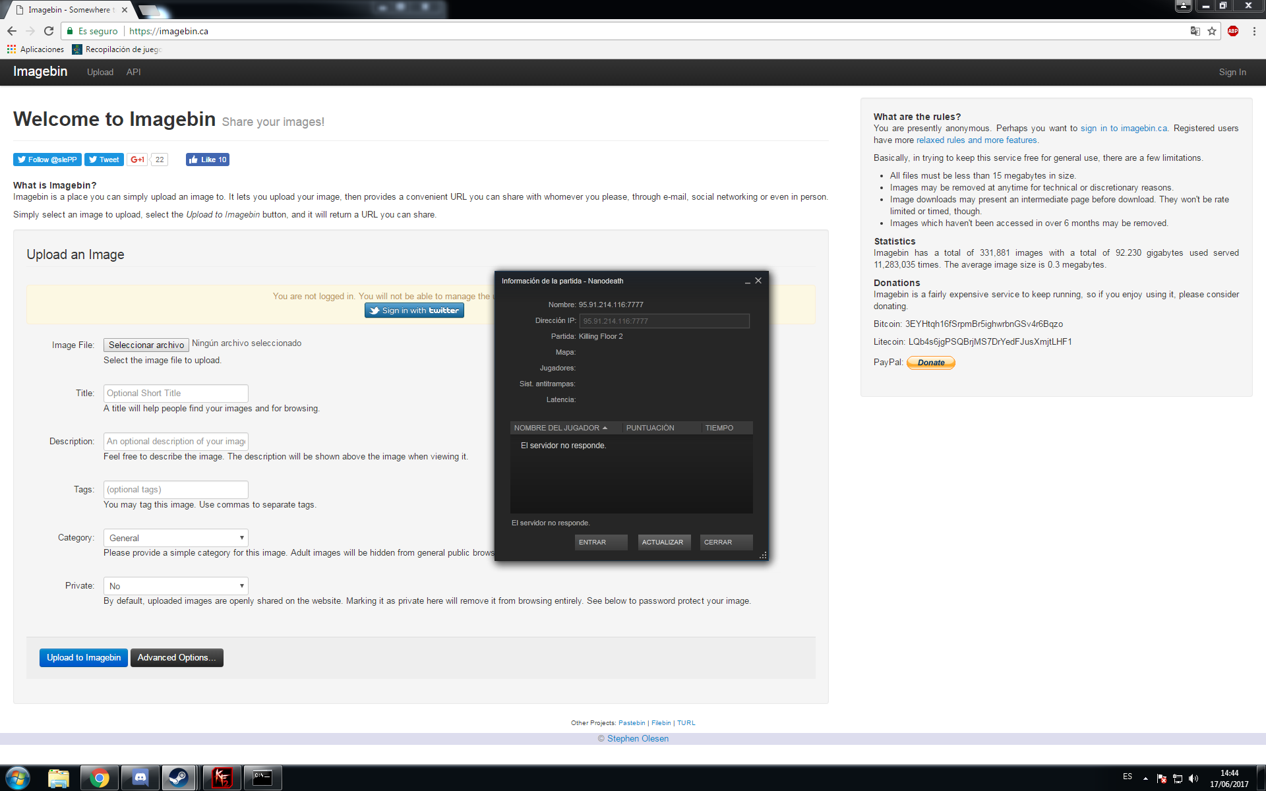Viewport: 1266px width, 791px height.
Task: Open File Explorer from the taskbar
Action: click(x=59, y=778)
